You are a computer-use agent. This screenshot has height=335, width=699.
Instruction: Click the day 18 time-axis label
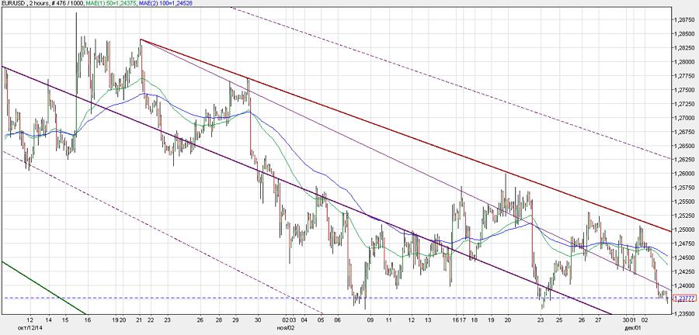tap(475, 319)
